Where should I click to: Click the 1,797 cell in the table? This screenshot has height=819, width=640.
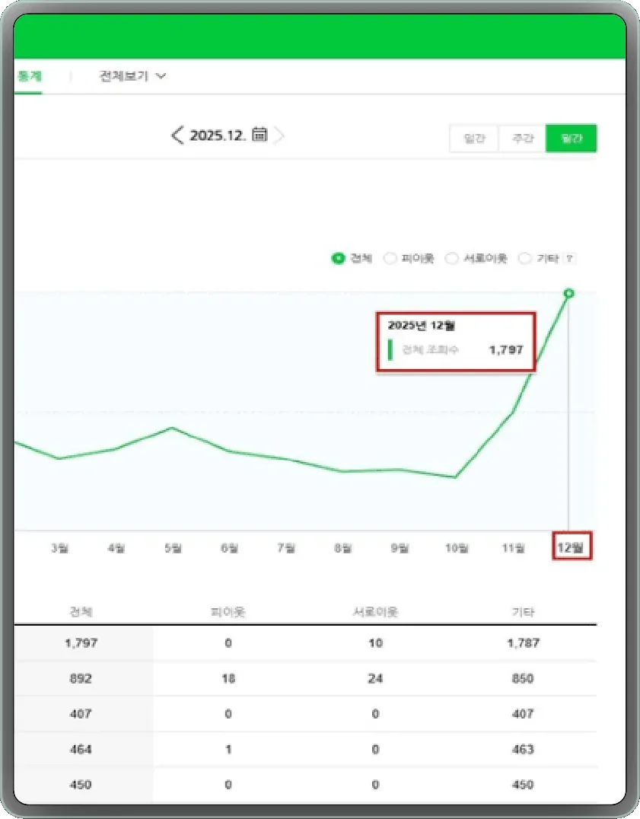tap(81, 643)
